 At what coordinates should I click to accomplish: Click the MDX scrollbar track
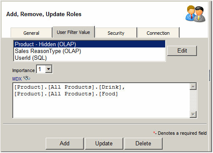click(193, 100)
